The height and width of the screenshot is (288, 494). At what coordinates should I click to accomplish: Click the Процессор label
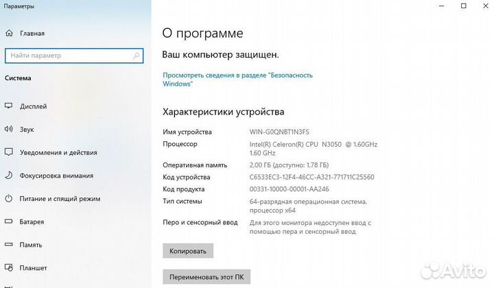(180, 144)
